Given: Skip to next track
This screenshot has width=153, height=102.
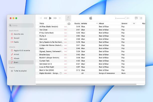Looking at the screenshot, I should click(x=55, y=18).
